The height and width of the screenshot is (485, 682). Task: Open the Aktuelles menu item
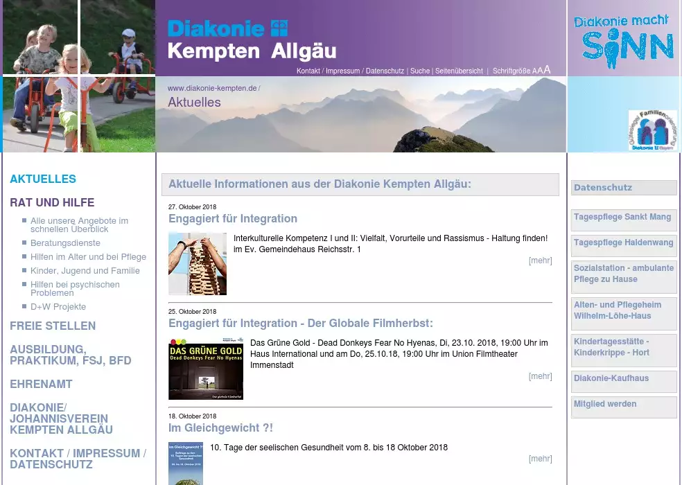click(43, 179)
